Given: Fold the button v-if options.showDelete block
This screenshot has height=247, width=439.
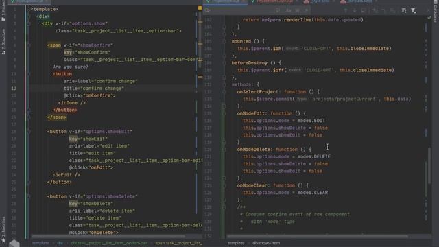Looking at the screenshot, I should [29, 196].
